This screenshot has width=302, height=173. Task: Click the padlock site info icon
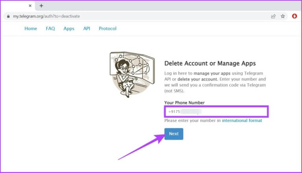[x=8, y=16]
